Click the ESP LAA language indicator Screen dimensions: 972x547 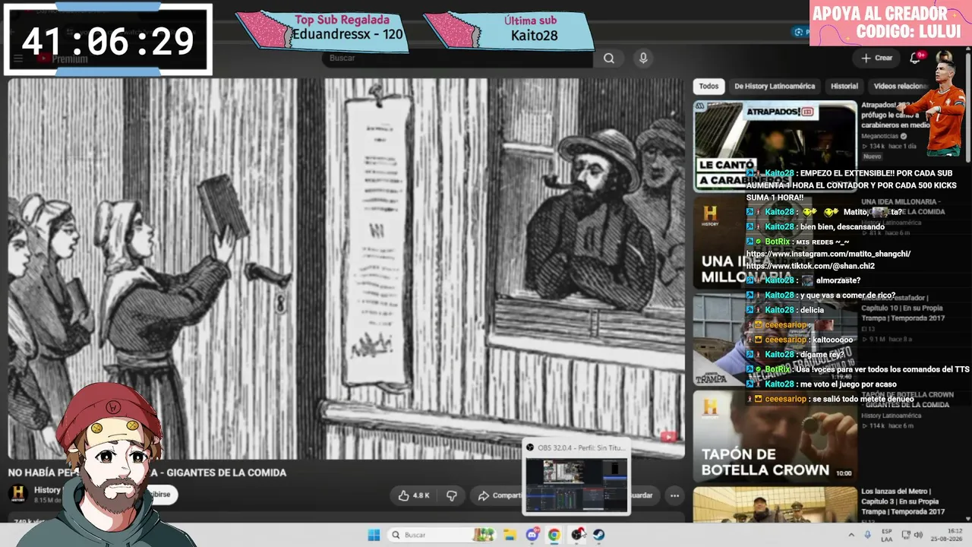coord(887,535)
